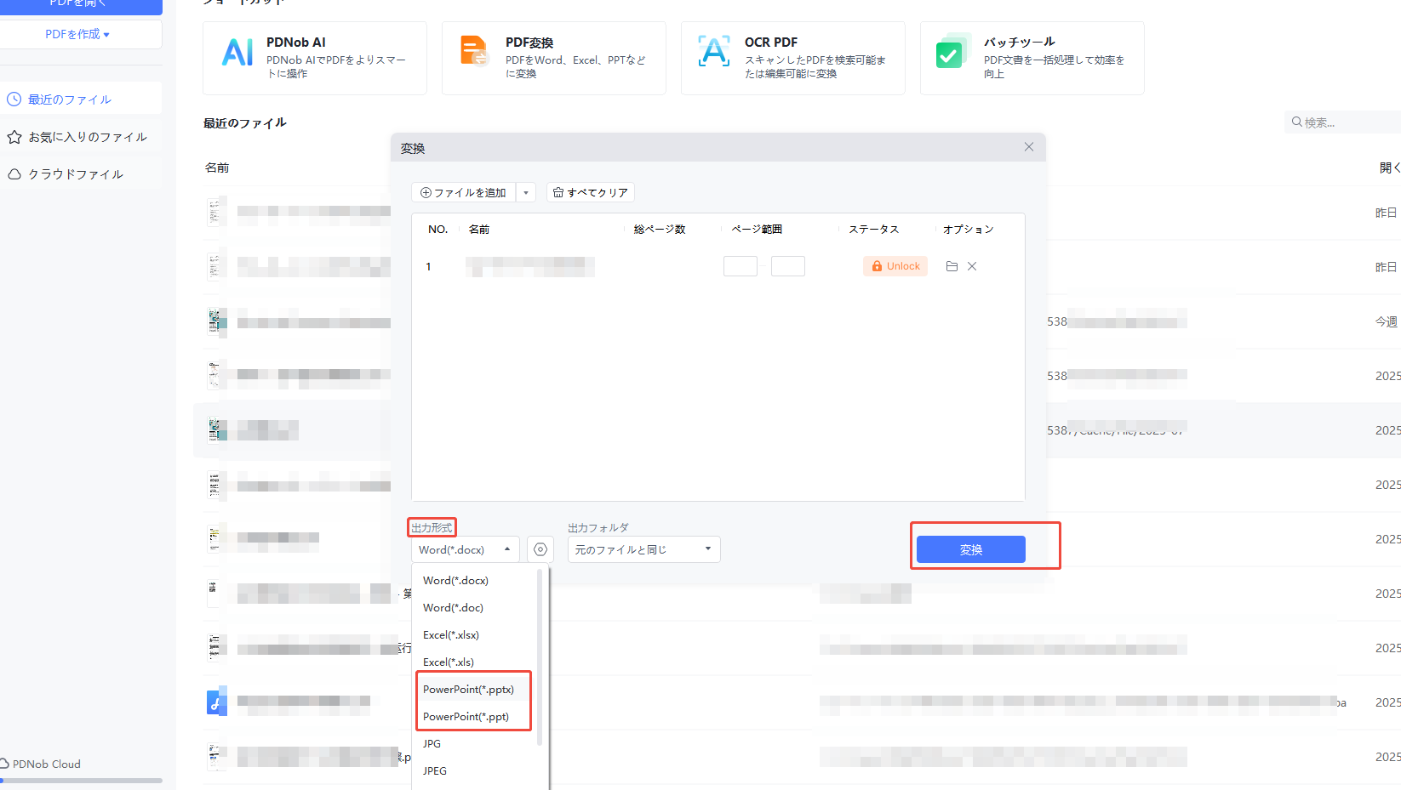This screenshot has height=790, width=1401.
Task: Select PowerPoint(*.ppt) from format list
Action: [474, 717]
